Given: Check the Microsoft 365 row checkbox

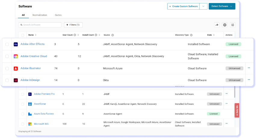Looking at the screenshot, I should pyautogui.click(x=23, y=124).
